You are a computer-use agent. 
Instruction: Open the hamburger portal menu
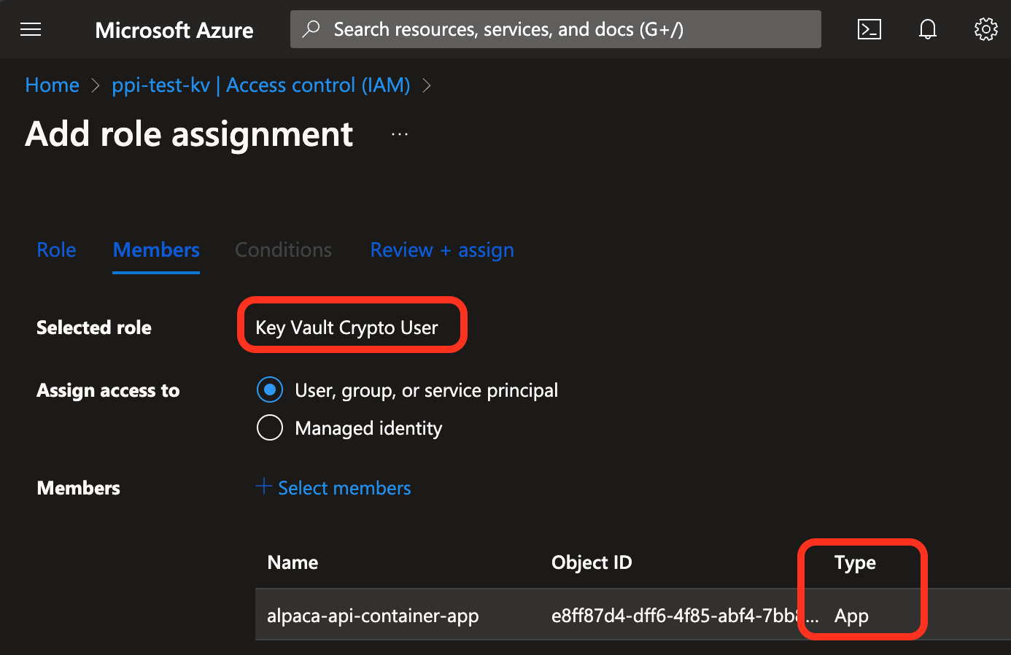click(x=31, y=29)
